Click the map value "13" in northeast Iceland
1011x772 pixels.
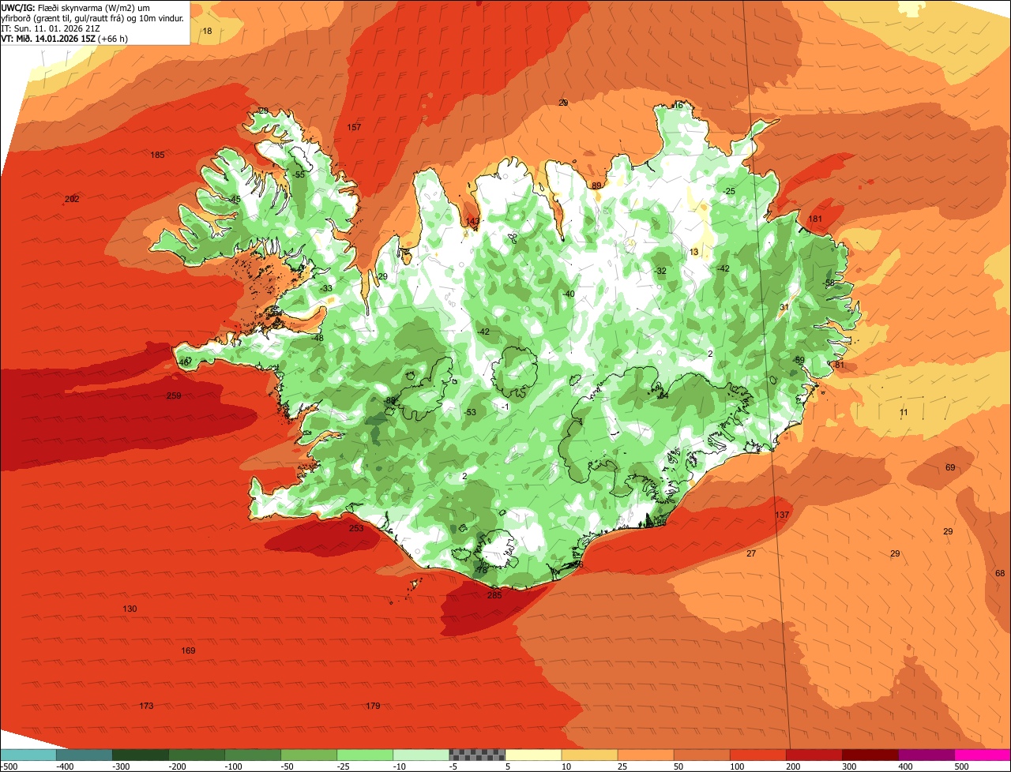[x=694, y=252]
